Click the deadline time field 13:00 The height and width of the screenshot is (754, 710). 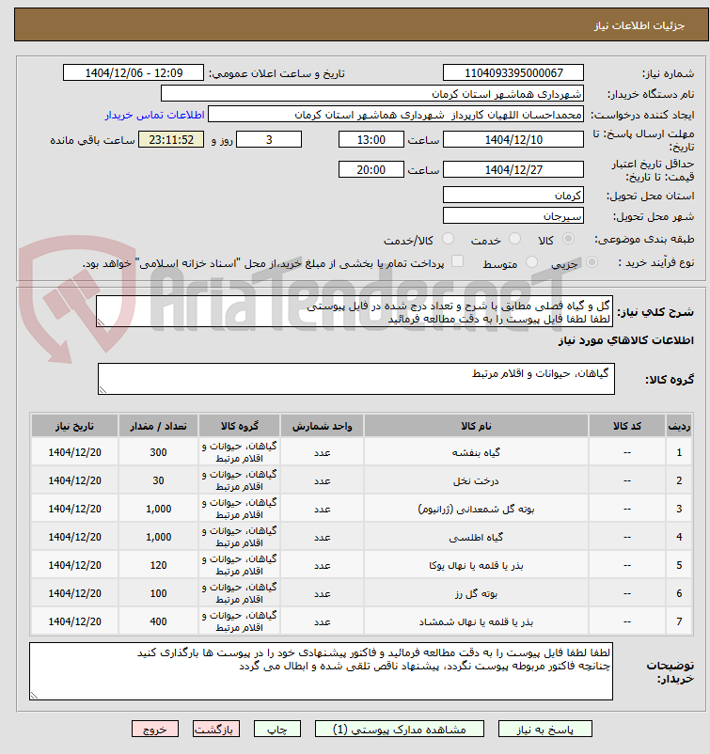(371, 139)
